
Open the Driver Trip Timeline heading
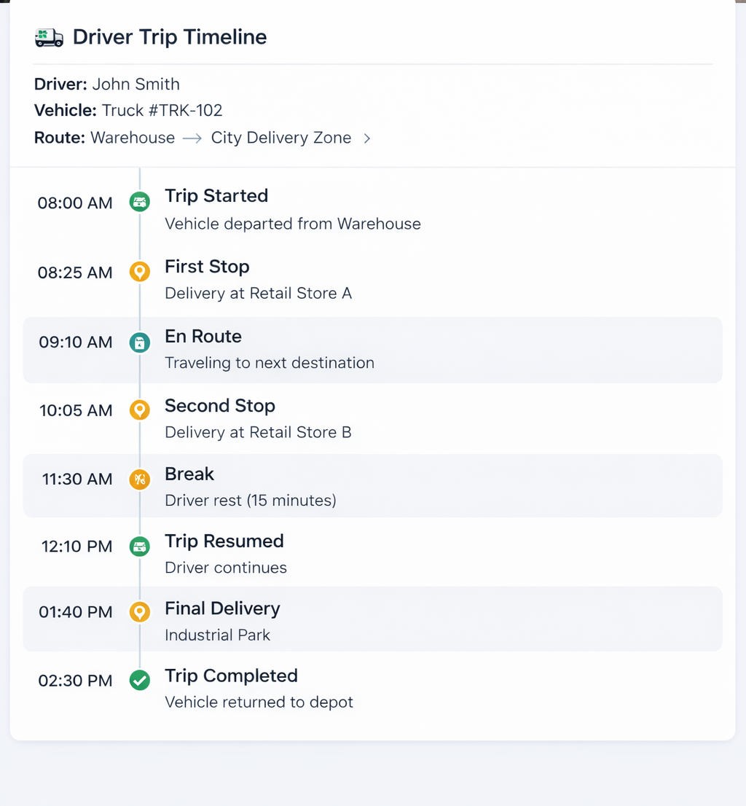tap(169, 36)
